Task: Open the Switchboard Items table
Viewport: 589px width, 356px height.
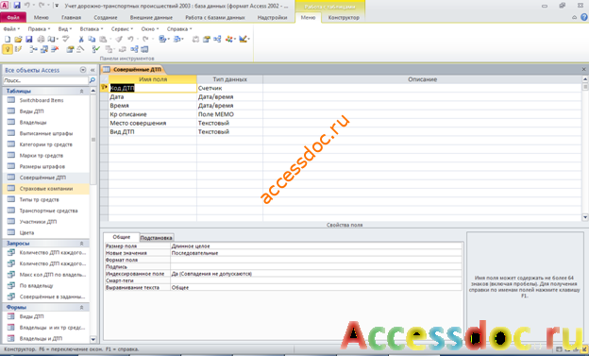Action: 42,100
